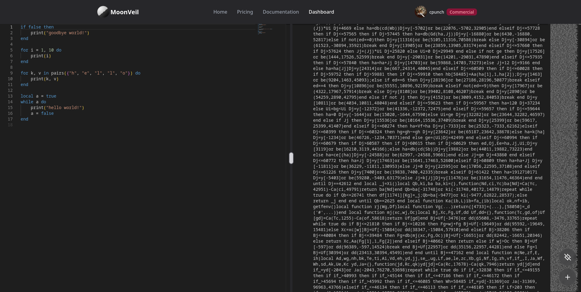581x292 pixels.
Task: Switch to the Dashboard tab
Action: tap(321, 12)
